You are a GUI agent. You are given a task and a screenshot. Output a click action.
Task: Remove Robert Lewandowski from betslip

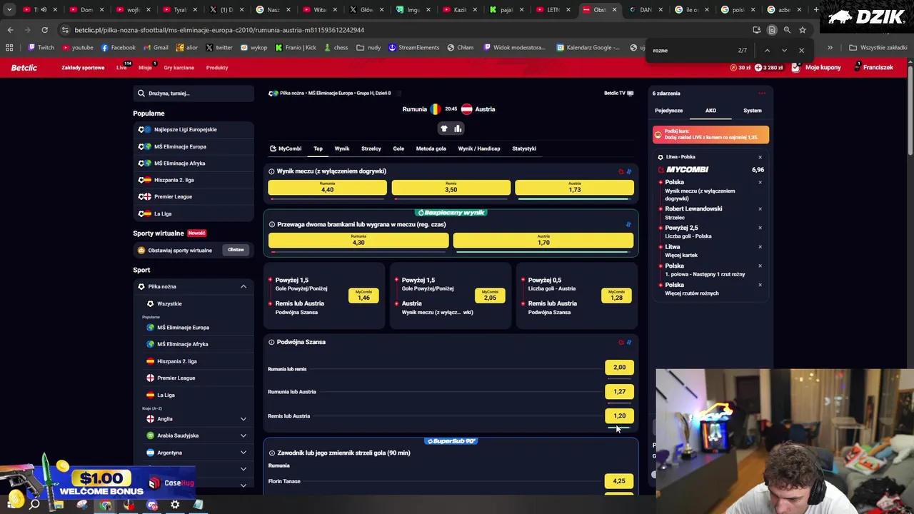(760, 208)
